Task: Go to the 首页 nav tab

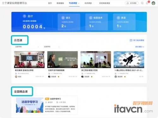Action: click(50, 3)
